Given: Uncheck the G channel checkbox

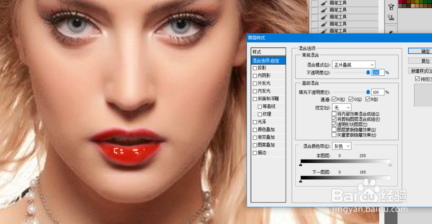Looking at the screenshot, I should tap(351, 99).
